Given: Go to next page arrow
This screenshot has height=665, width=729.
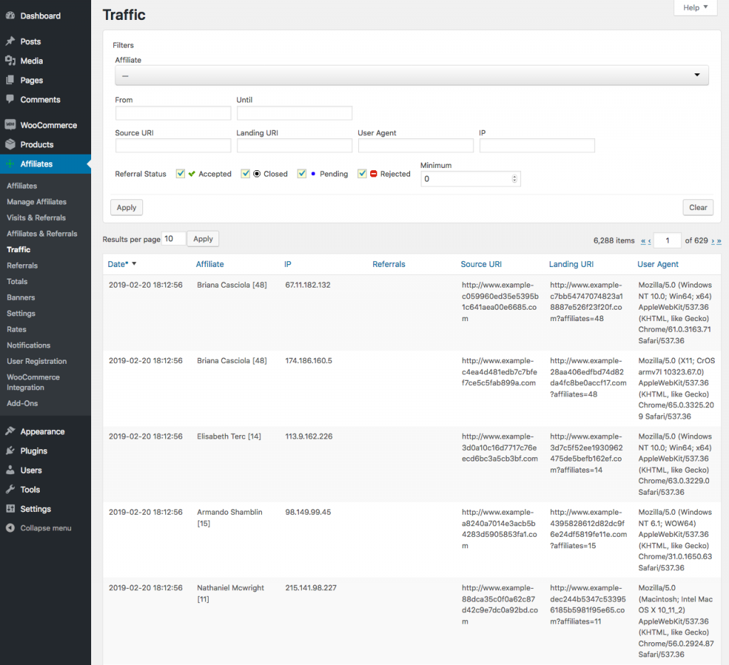Looking at the screenshot, I should point(713,241).
